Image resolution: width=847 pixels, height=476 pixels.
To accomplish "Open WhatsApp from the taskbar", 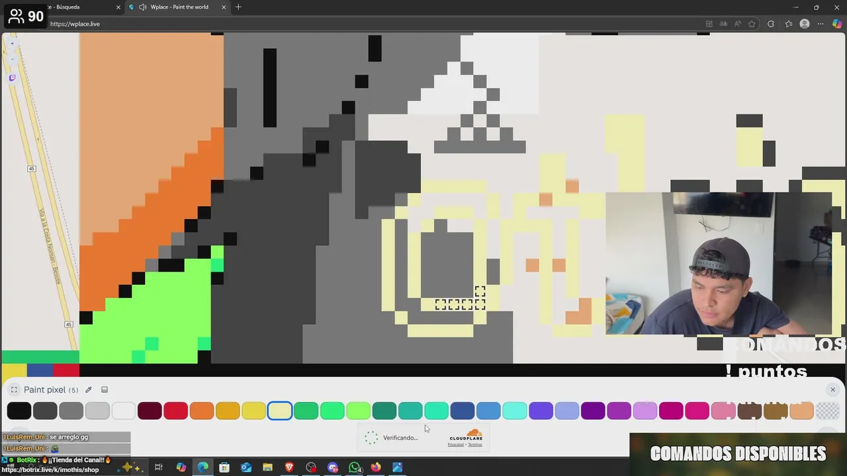I will [355, 467].
